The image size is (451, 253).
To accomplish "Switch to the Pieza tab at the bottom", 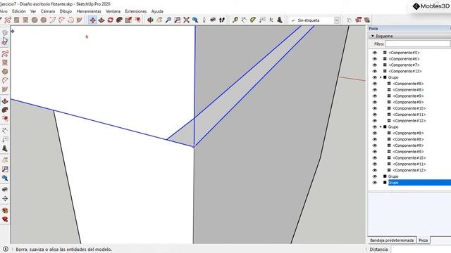I will click(423, 240).
